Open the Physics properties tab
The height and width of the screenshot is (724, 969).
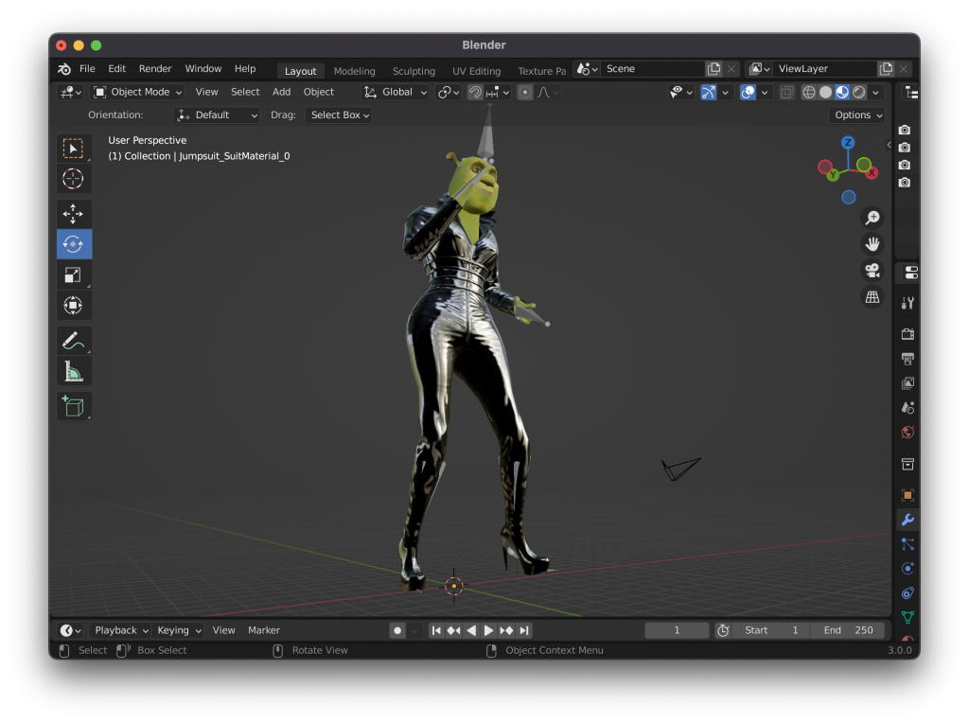[x=907, y=569]
